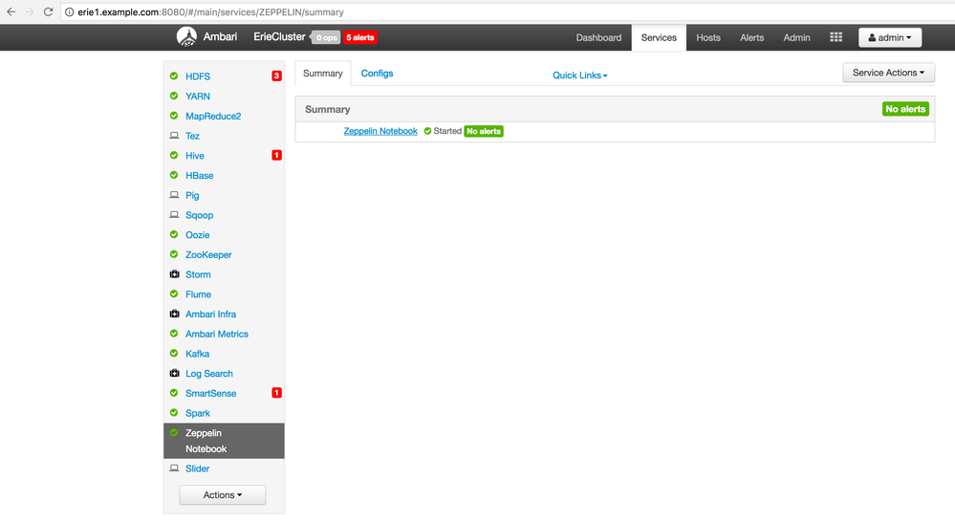
Task: Open the SmartSense service
Action: click(210, 393)
